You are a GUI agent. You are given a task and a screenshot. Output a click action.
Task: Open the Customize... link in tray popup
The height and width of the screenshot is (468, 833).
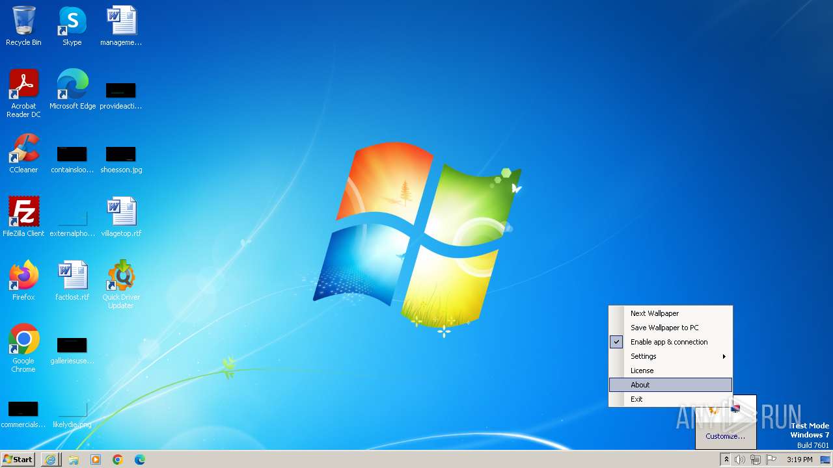click(725, 436)
